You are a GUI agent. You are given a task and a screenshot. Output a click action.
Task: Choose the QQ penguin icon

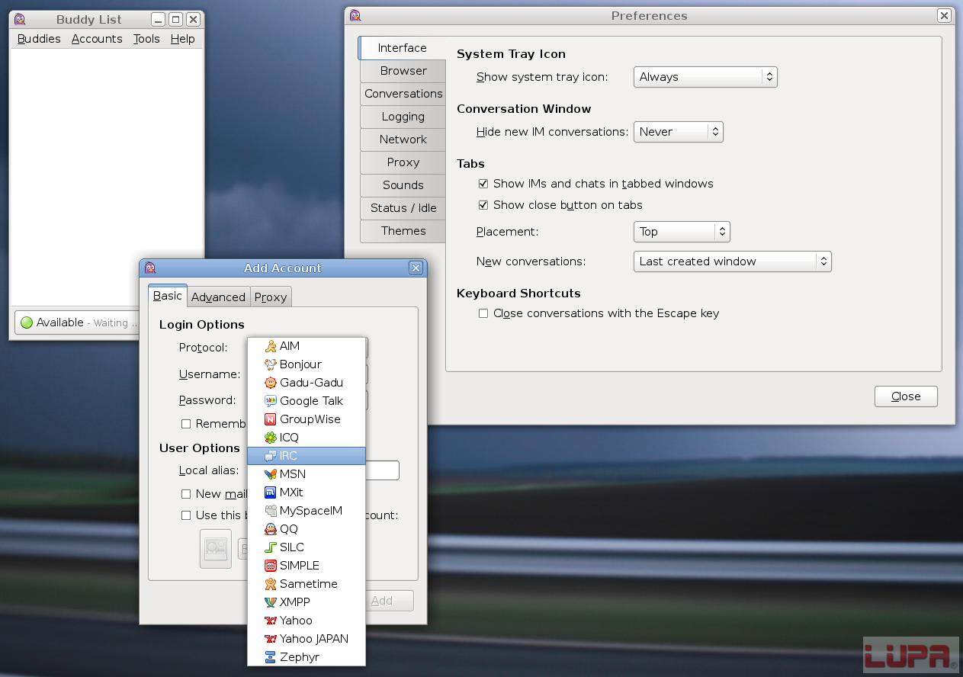[270, 529]
